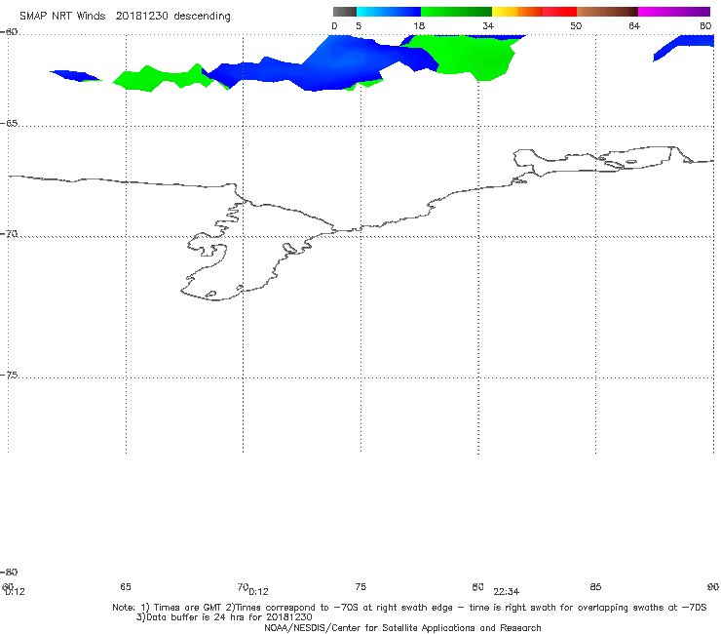Click the gray 0–5 segment of the color bar
This screenshot has width=721, height=634.
[344, 12]
